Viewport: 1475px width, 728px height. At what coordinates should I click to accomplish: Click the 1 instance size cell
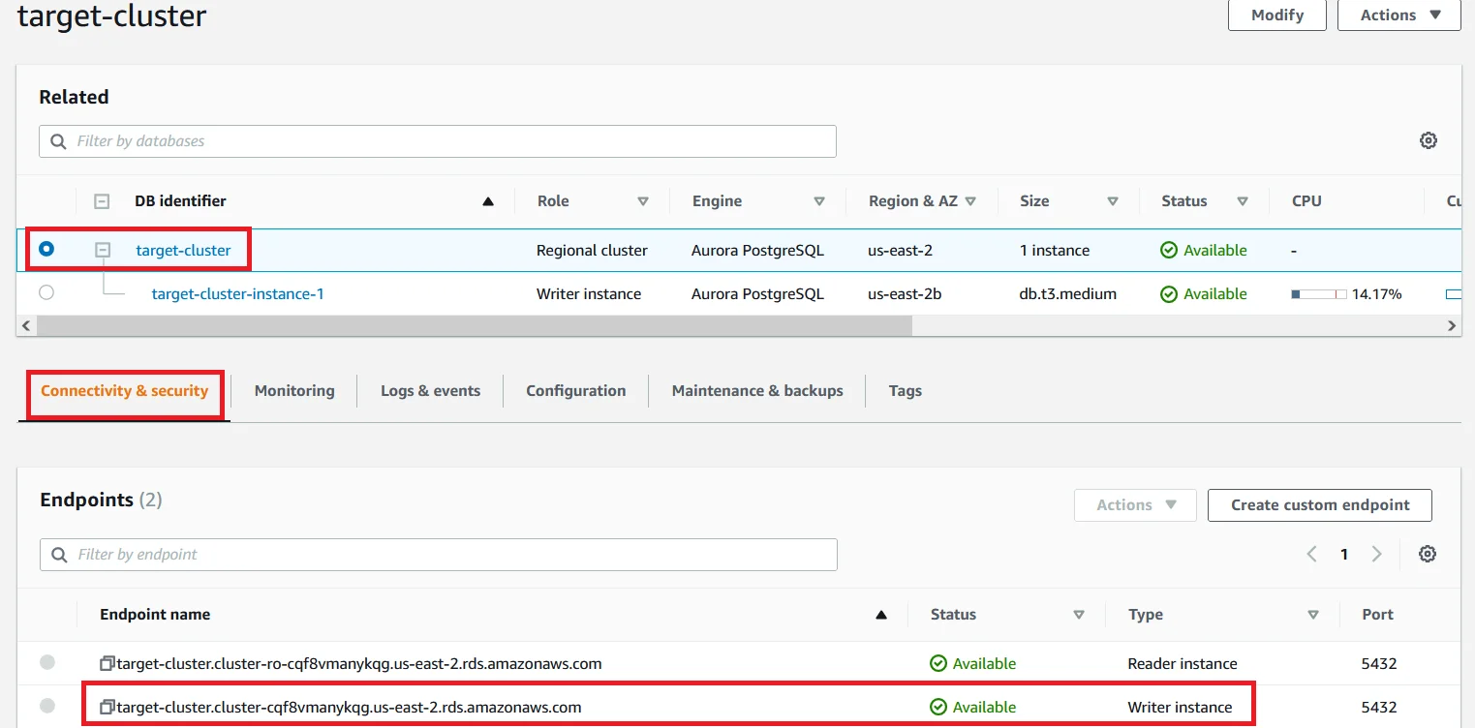pos(1055,250)
